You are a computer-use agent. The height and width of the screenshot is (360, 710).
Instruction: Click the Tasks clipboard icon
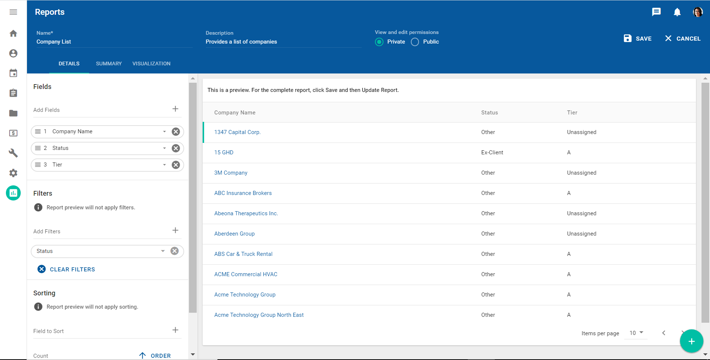pos(13,93)
